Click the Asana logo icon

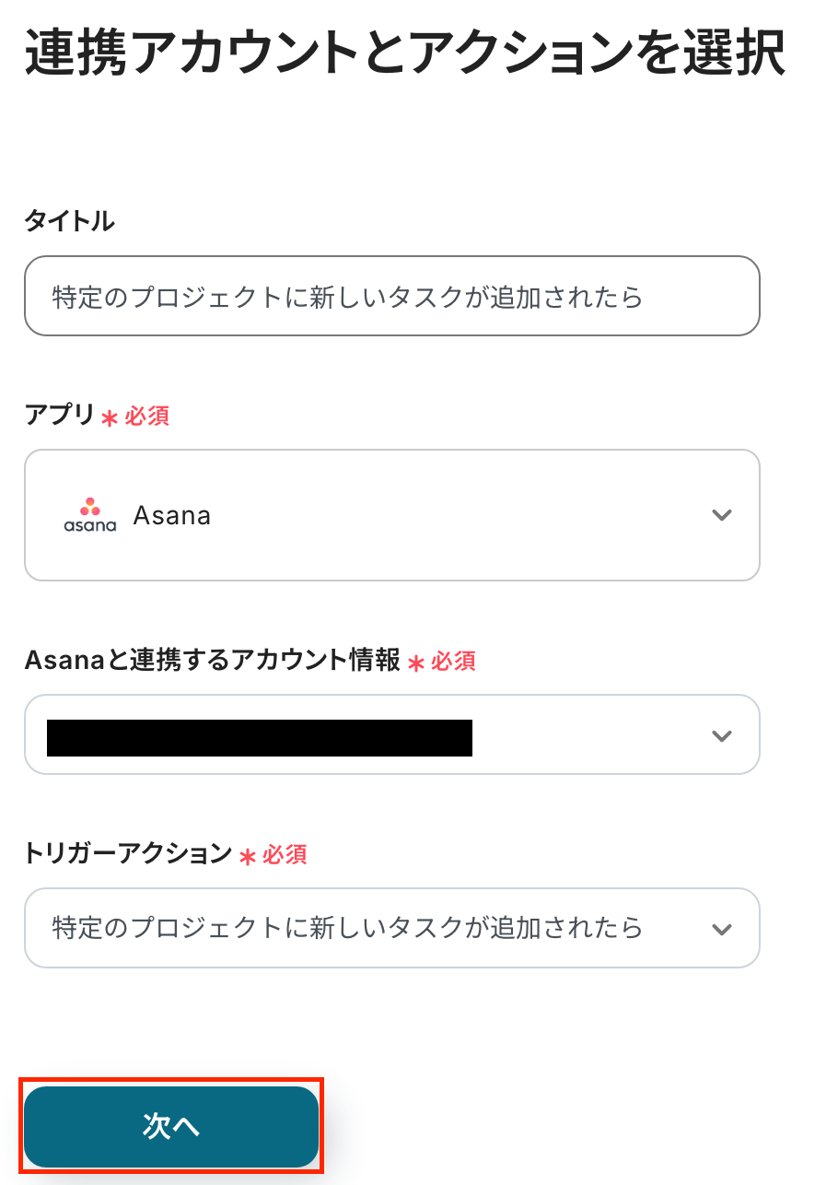(x=90, y=515)
